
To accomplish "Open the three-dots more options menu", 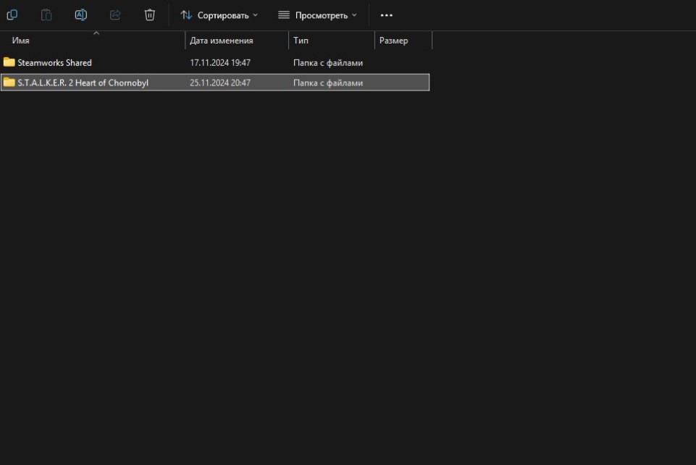I will point(386,15).
